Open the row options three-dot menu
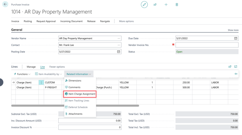 click(41, 82)
